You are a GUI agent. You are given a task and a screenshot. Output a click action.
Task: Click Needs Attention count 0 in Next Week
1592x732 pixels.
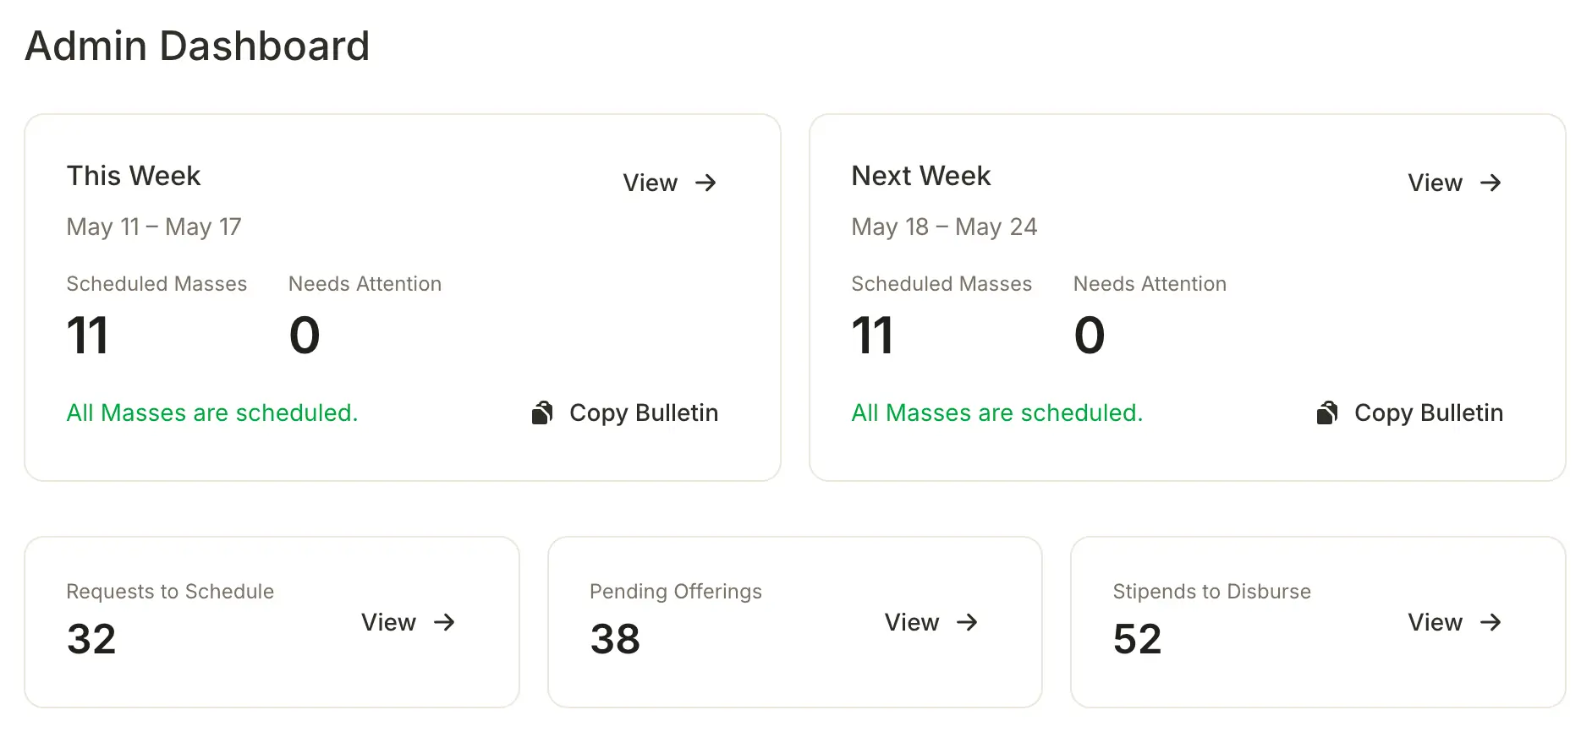pos(1090,336)
